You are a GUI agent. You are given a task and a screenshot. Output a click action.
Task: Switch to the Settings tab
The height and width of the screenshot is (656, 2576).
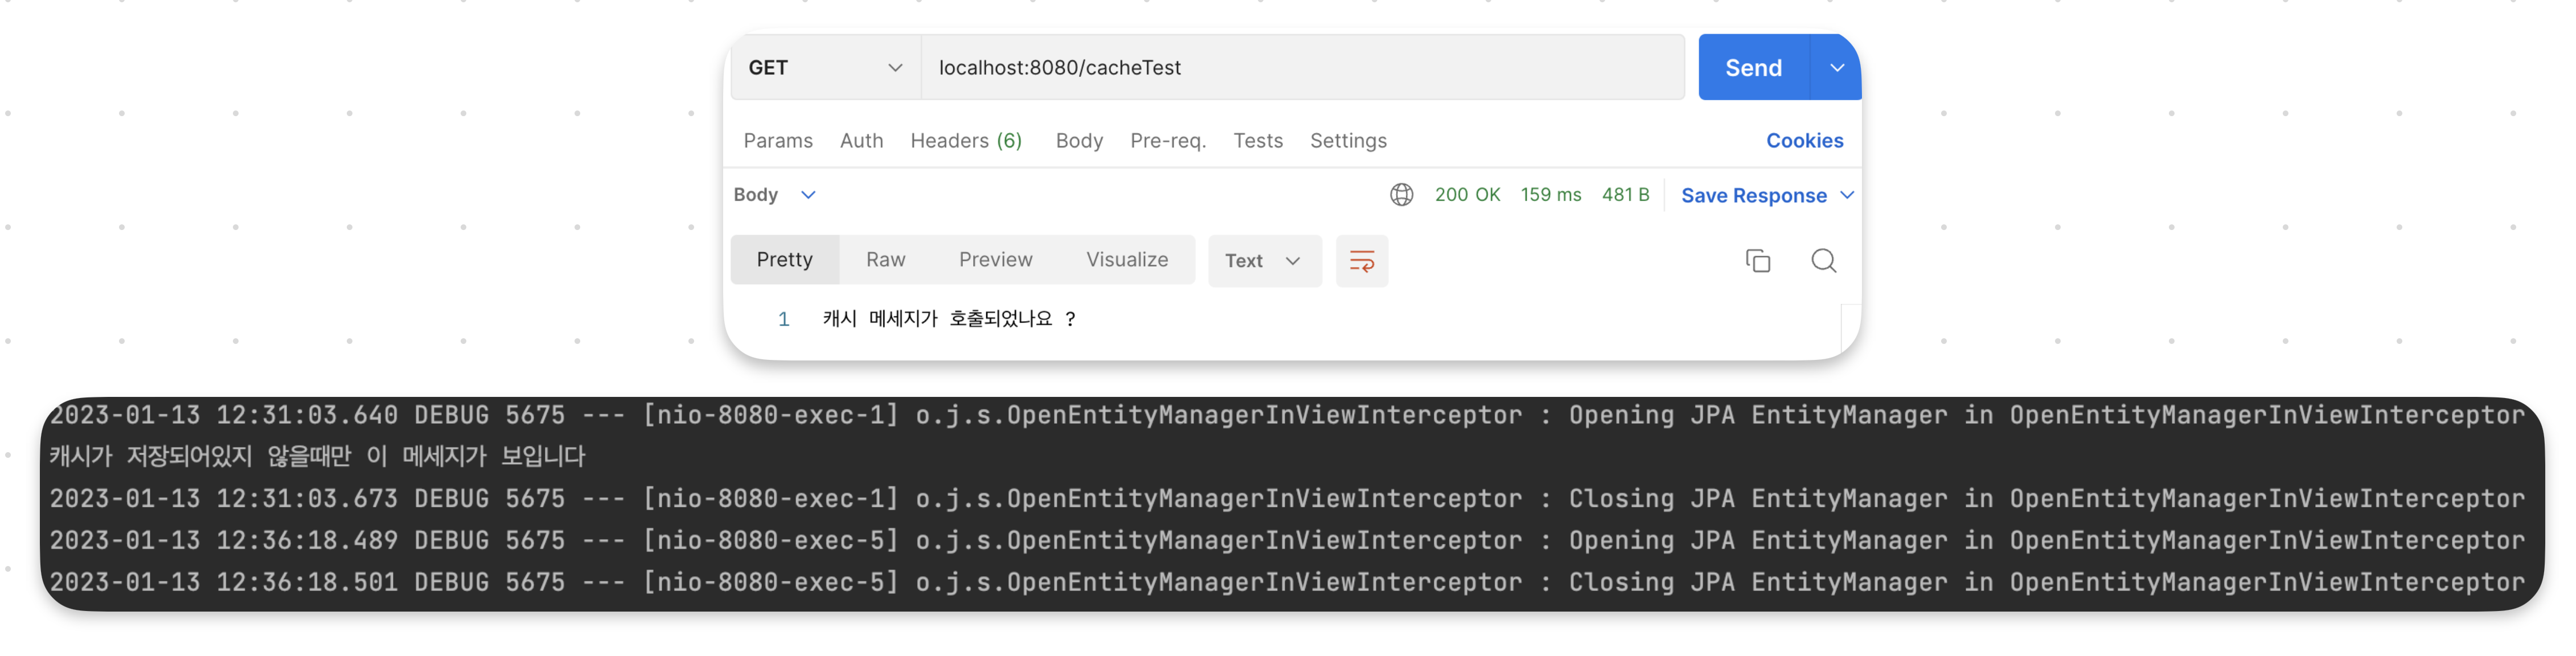click(1347, 141)
